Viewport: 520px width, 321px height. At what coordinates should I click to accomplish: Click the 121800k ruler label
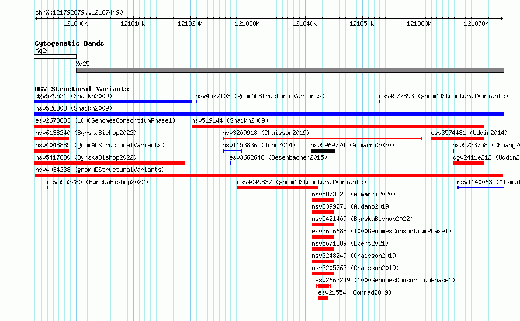pyautogui.click(x=75, y=23)
